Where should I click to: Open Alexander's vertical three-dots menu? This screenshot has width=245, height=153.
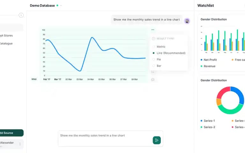pyautogui.click(x=20, y=144)
